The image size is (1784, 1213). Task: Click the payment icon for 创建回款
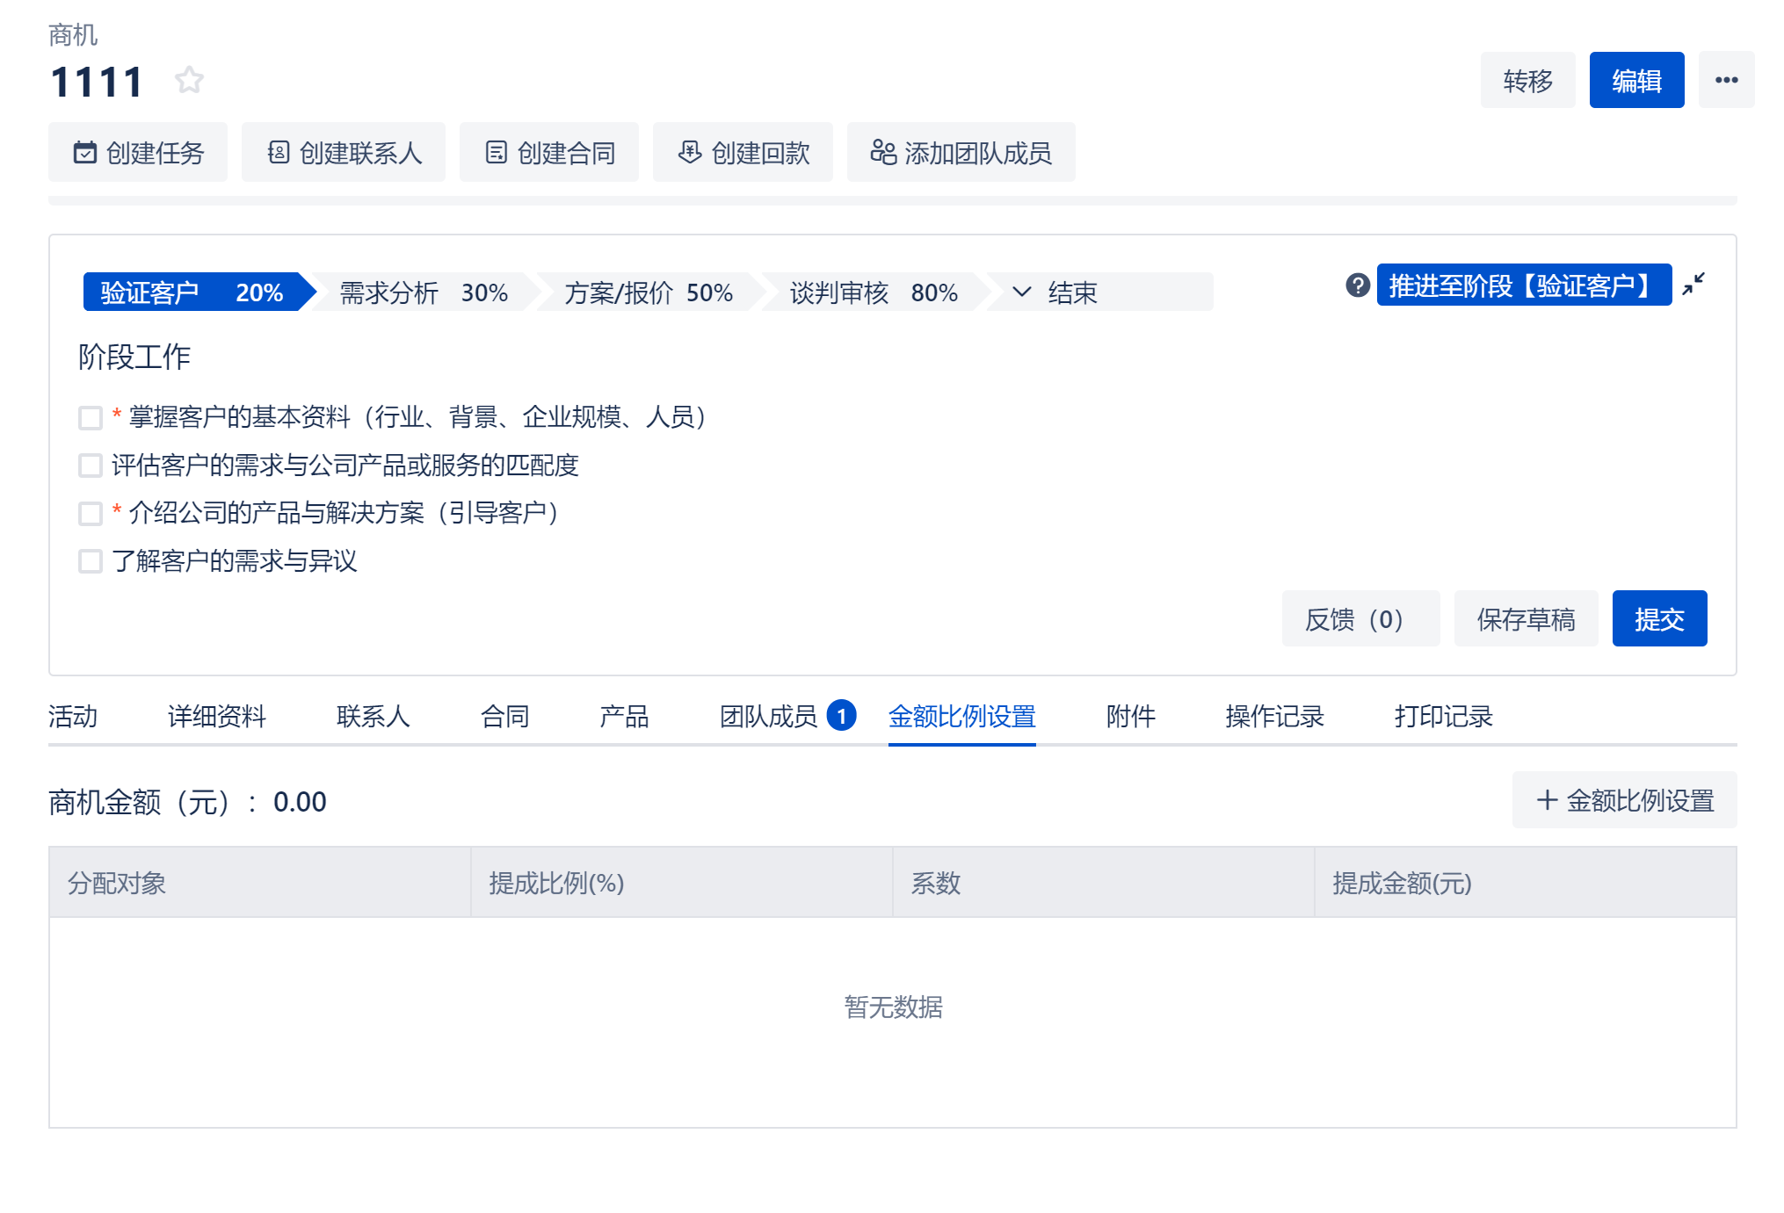690,153
